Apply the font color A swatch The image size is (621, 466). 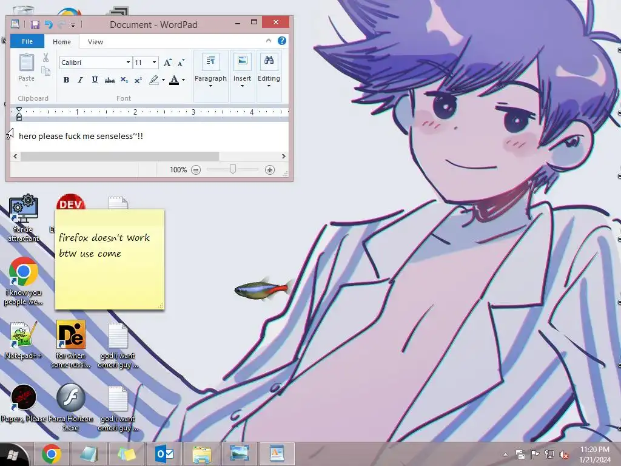(x=174, y=80)
